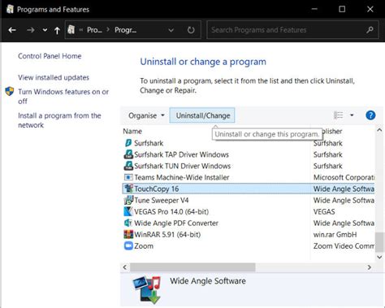Image resolution: width=385 pixels, height=308 pixels.
Task: Click the Wide Angle PDF Converter icon
Action: [x=128, y=223]
